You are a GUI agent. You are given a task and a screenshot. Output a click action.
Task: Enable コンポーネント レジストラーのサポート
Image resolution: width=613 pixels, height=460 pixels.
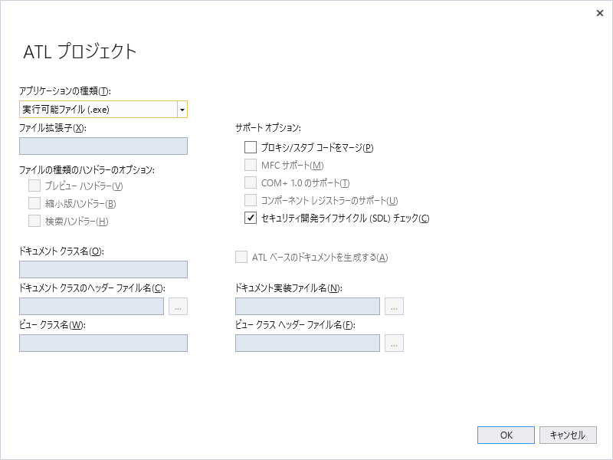[x=247, y=199]
